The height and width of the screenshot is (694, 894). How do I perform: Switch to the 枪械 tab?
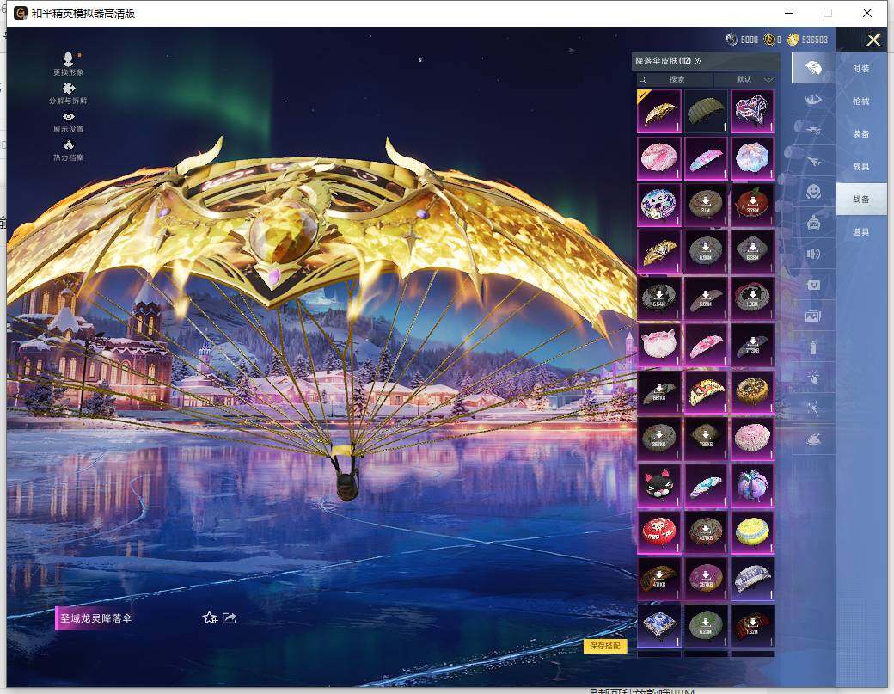pyautogui.click(x=860, y=101)
